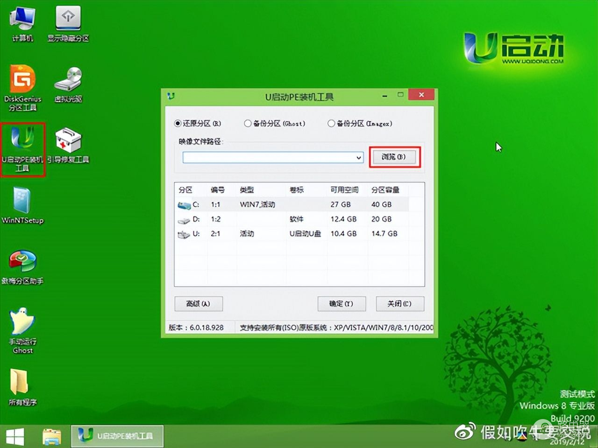Select U启动PE装机工具 taskbar button
This screenshot has height=448, width=598.
pyautogui.click(x=117, y=436)
